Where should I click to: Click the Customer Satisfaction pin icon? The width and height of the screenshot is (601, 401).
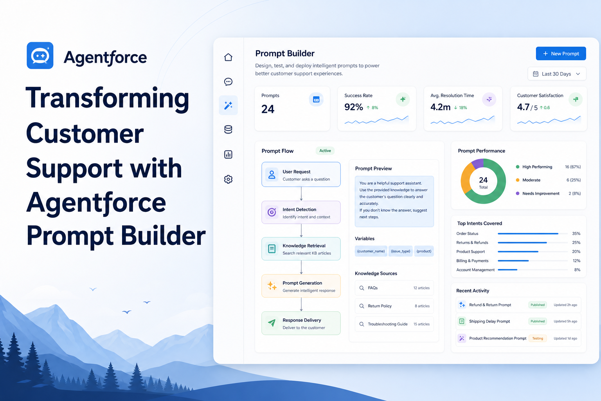click(576, 99)
